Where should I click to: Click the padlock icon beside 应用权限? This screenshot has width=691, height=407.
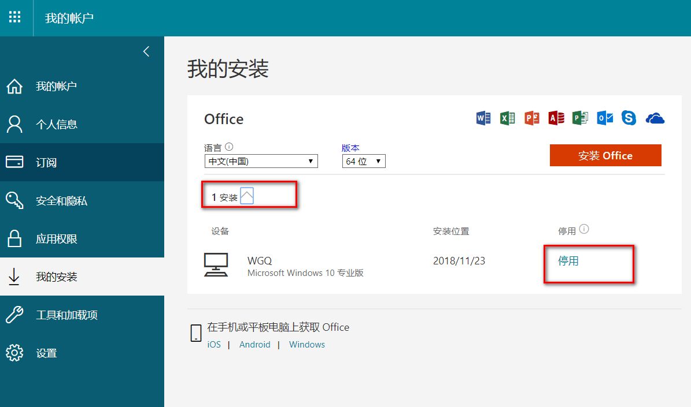coord(14,238)
